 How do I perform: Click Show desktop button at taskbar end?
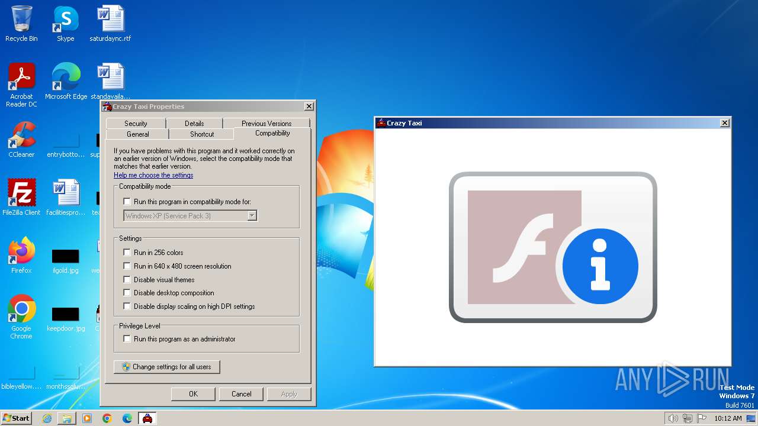tap(751, 418)
